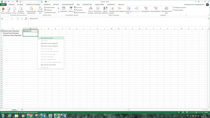Click the 100% zoom level
Screen dimensions: 210x118
(x=206, y=112)
